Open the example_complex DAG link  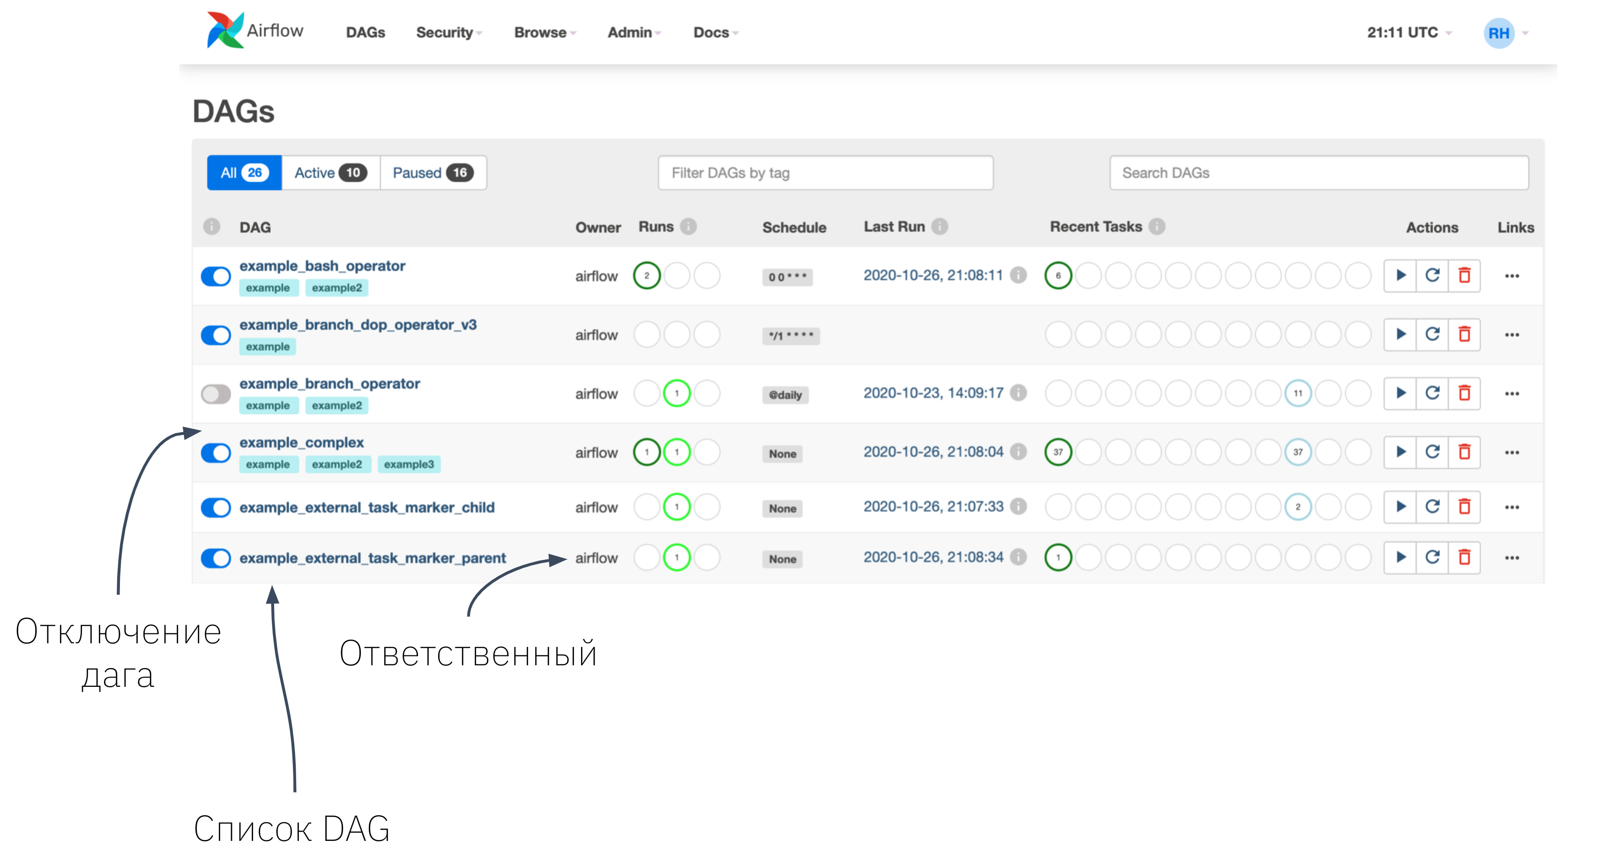coord(301,442)
